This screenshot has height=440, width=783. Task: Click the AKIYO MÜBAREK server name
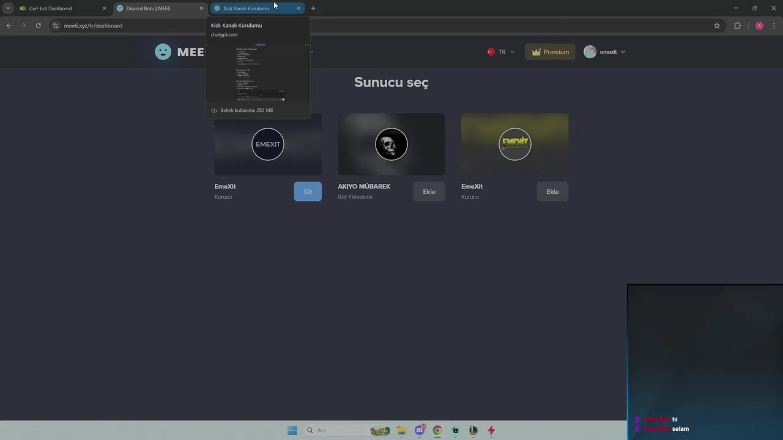click(364, 186)
